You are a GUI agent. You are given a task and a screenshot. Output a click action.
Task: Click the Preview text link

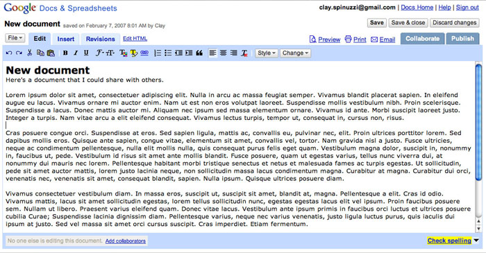(x=329, y=40)
